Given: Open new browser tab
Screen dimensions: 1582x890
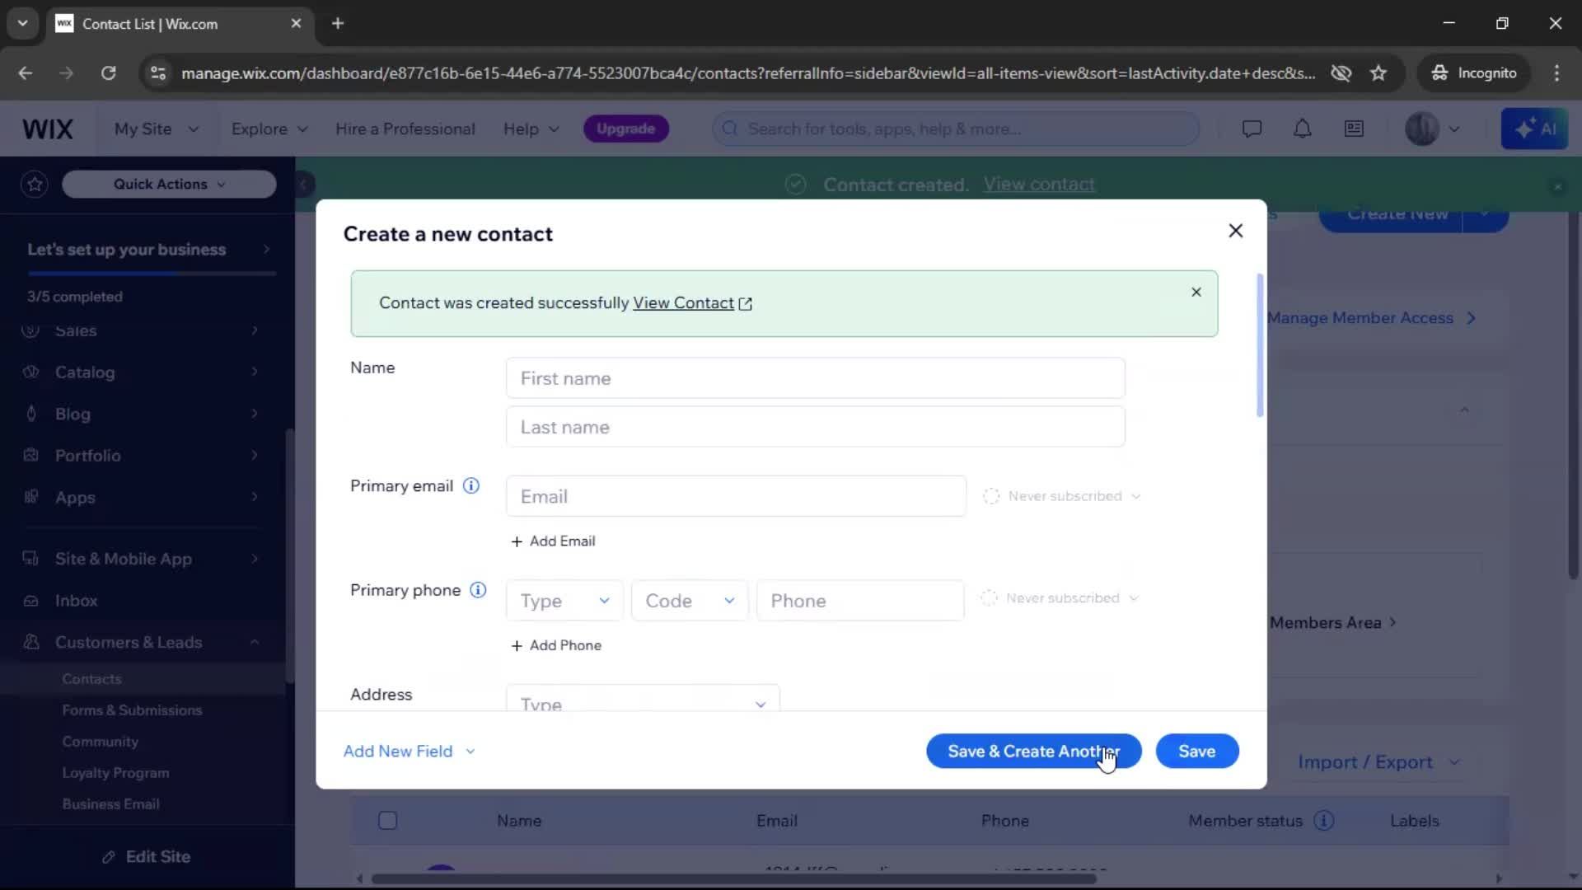Looking at the screenshot, I should click(338, 23).
